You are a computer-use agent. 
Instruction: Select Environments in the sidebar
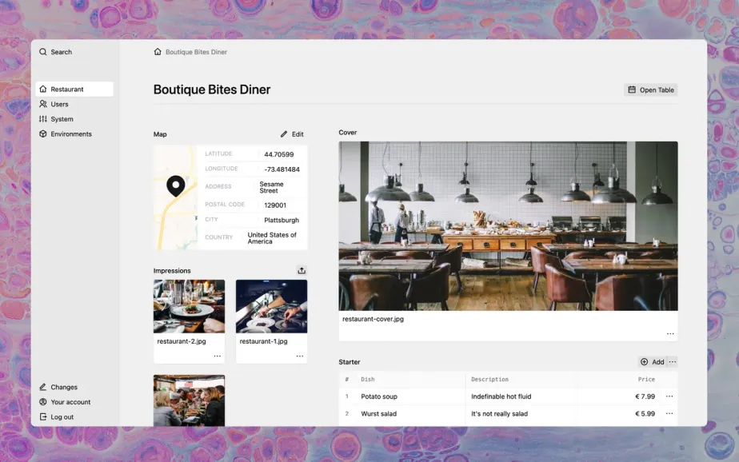click(70, 134)
